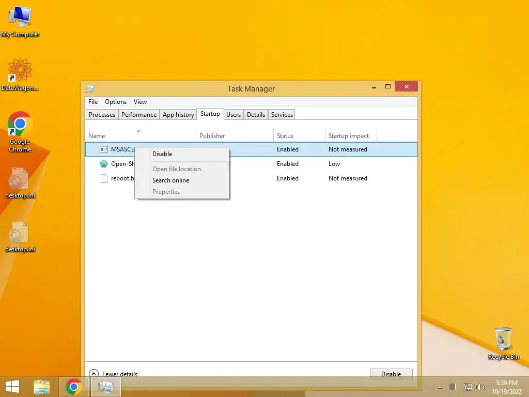The height and width of the screenshot is (397, 529).
Task: Sort by Startup impact column
Action: click(x=351, y=136)
